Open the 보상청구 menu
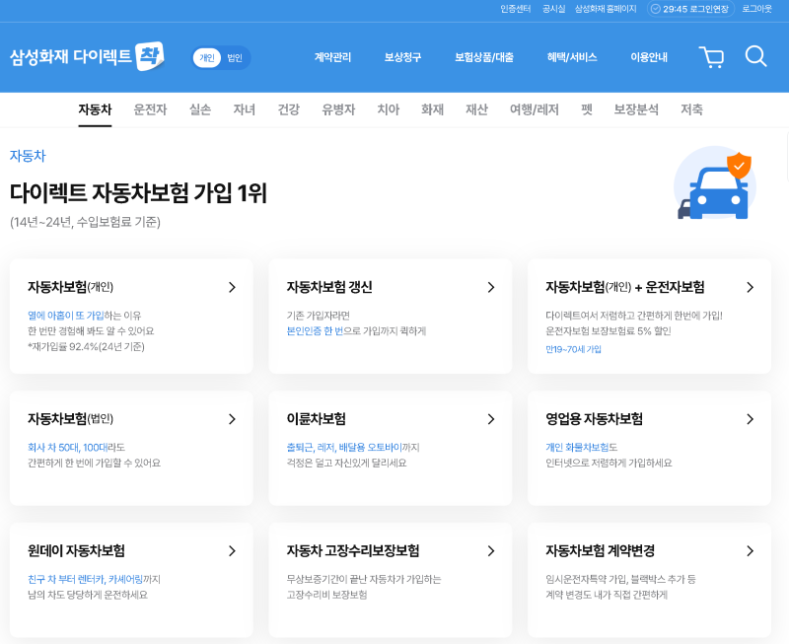 pos(402,57)
